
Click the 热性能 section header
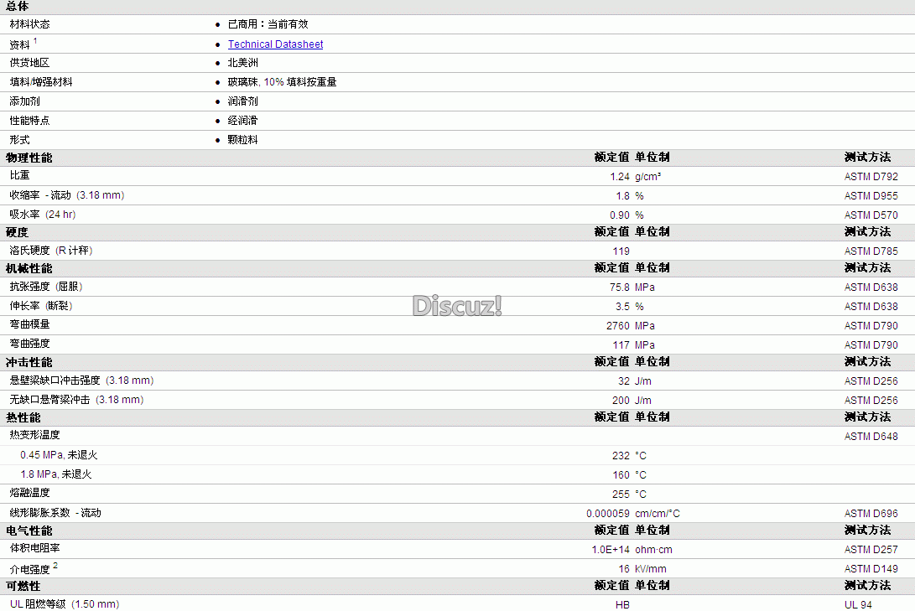[x=23, y=418]
